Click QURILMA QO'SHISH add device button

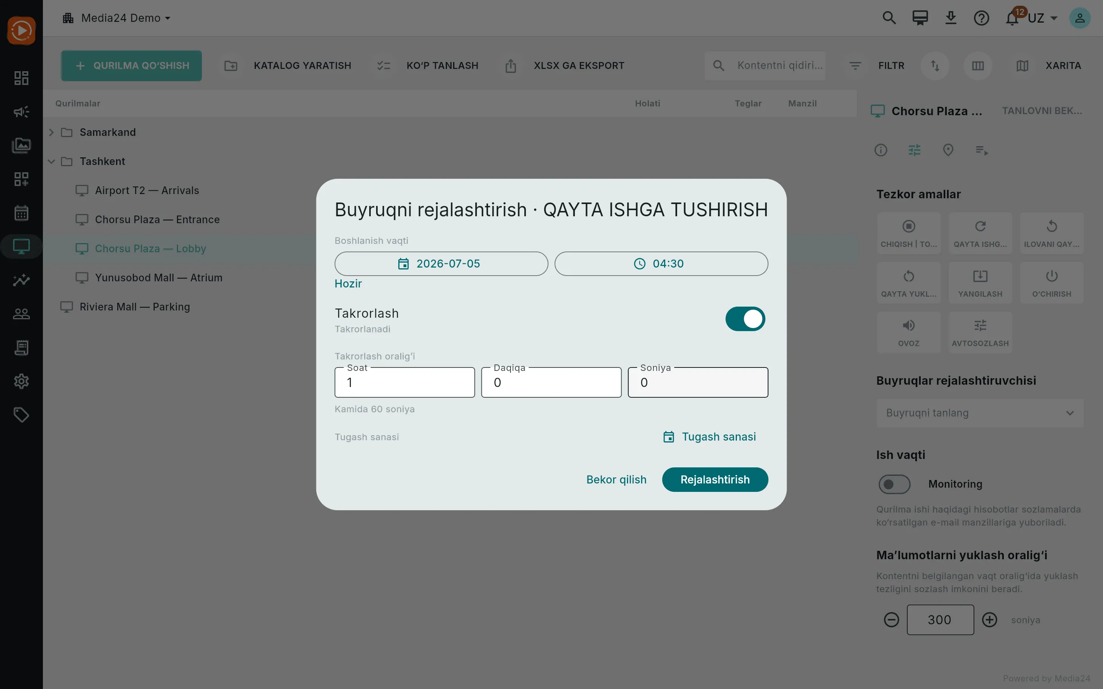[131, 65]
